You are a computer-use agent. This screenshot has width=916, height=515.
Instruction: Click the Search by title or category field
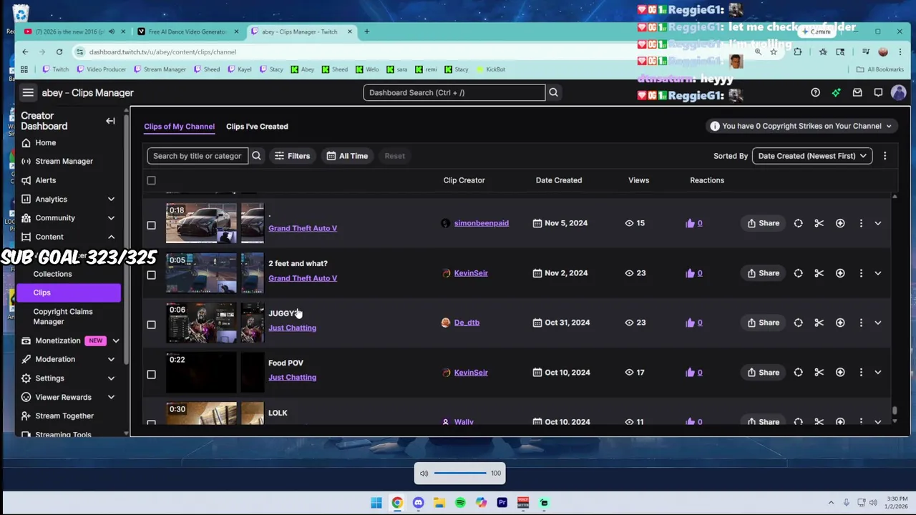[198, 156]
